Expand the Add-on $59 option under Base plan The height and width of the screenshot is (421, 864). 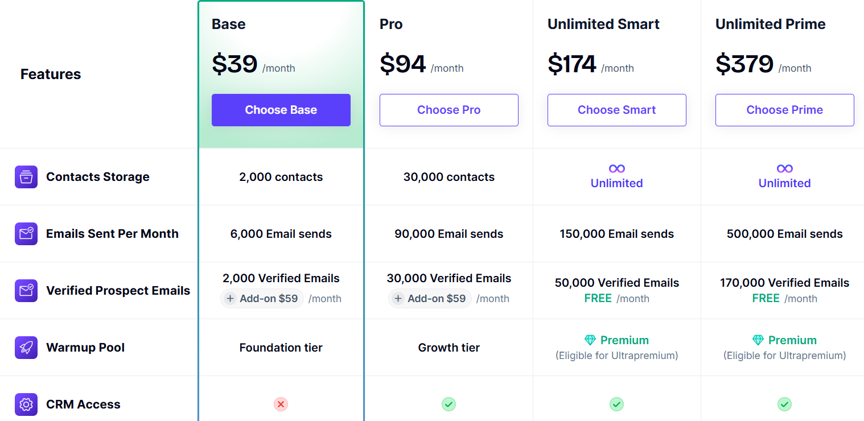(262, 298)
